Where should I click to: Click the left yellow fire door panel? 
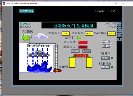tap(72, 62)
